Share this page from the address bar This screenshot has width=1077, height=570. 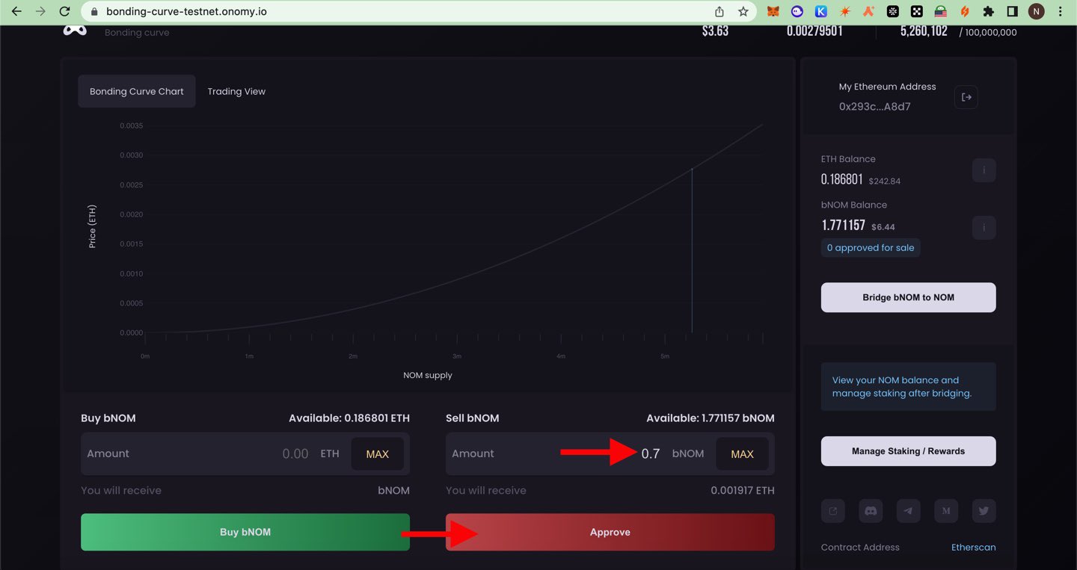[x=719, y=11]
